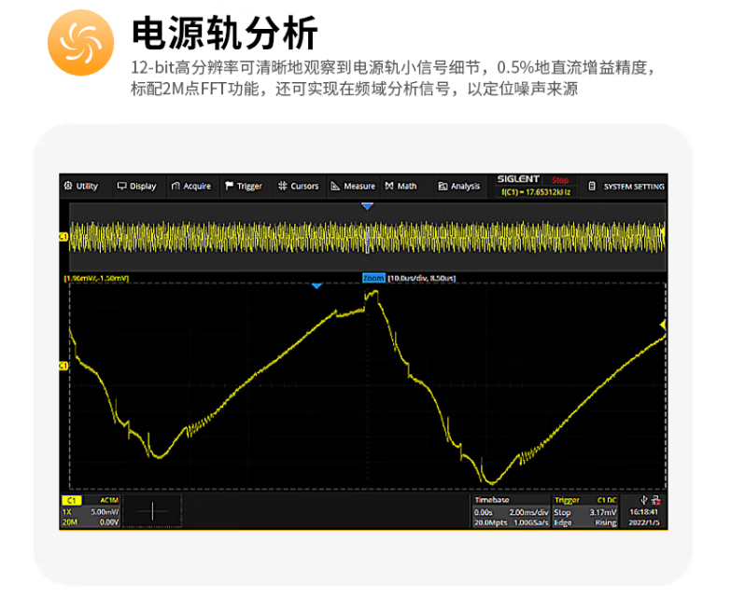Open the Measure menu

[x=353, y=187]
